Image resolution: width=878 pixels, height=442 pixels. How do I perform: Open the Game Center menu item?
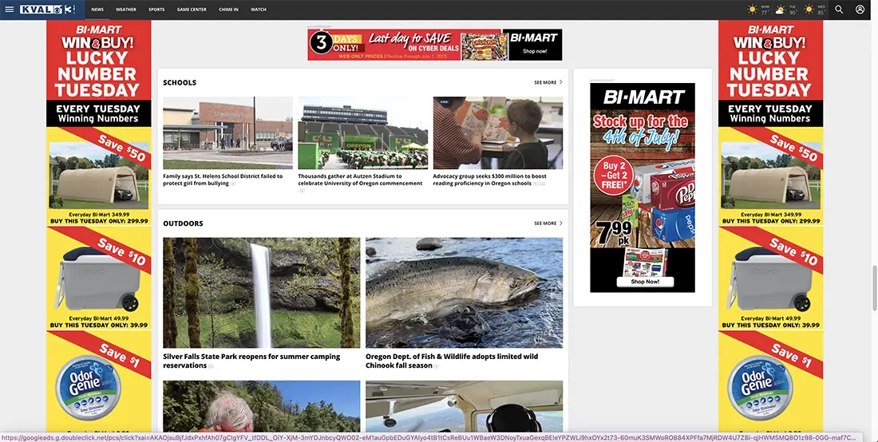pos(192,10)
